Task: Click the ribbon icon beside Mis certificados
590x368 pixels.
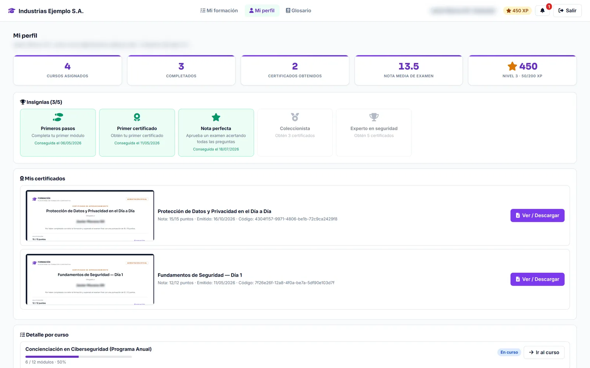Action: click(x=22, y=178)
